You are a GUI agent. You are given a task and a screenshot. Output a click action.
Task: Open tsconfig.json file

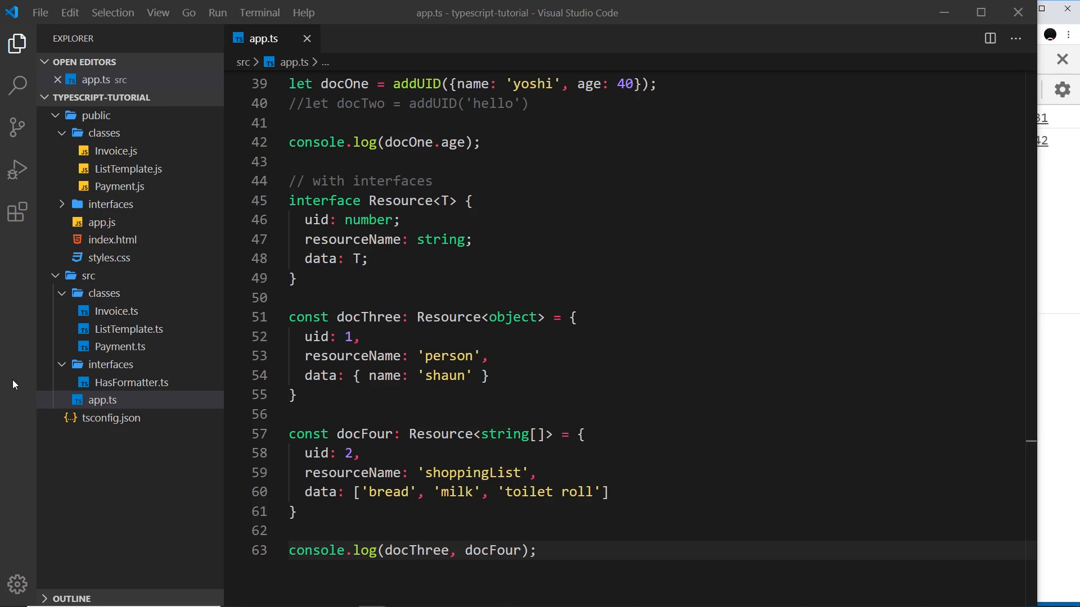click(x=111, y=418)
